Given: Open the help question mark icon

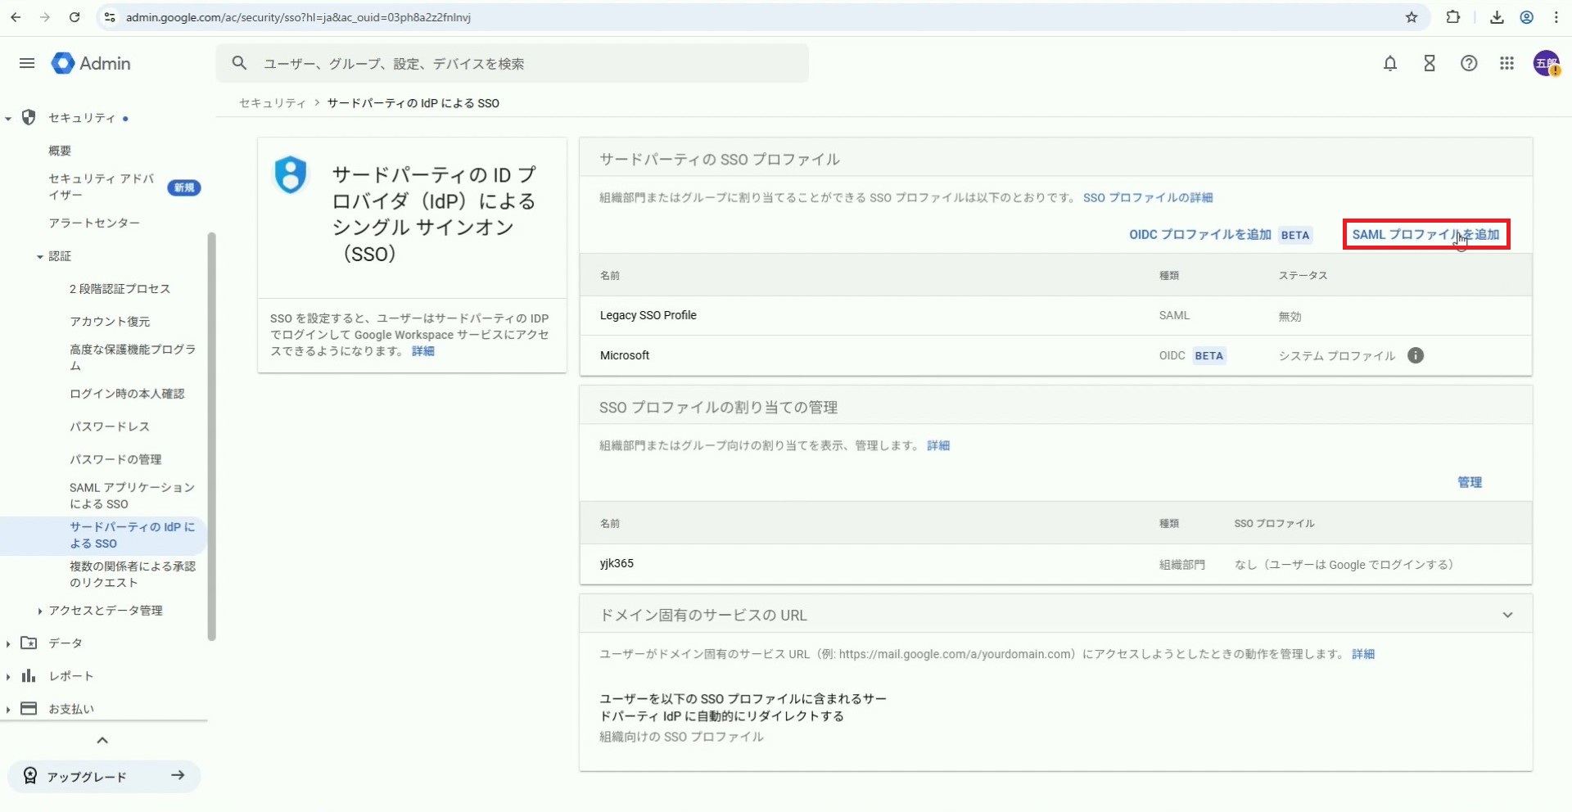Looking at the screenshot, I should (x=1469, y=63).
